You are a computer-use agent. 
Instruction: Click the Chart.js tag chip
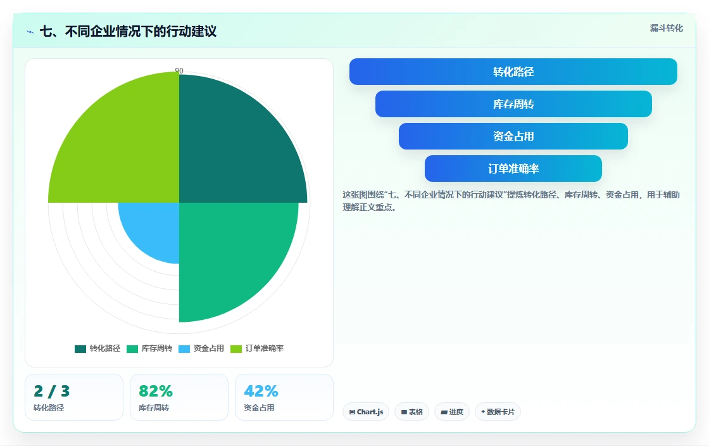(366, 412)
